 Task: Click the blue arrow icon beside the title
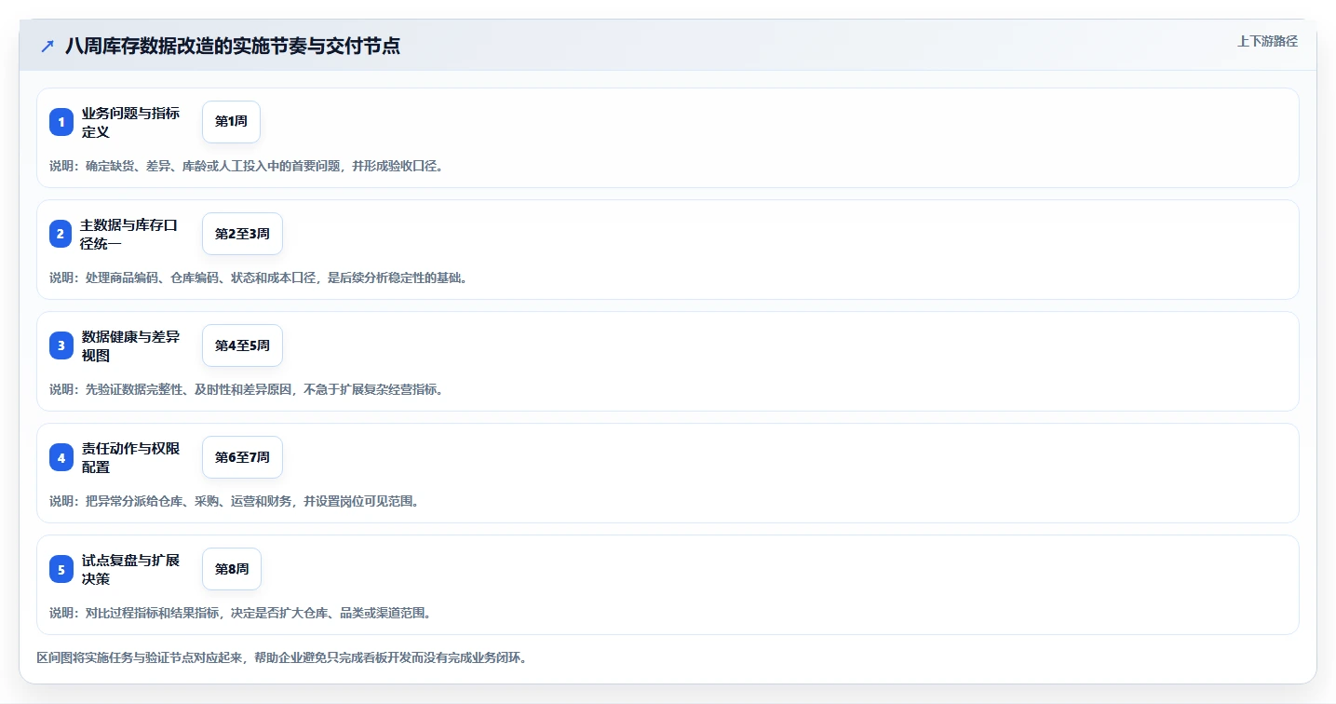(x=47, y=46)
